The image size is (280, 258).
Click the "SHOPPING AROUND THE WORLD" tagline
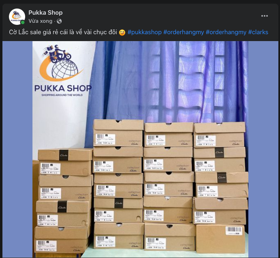(x=62, y=95)
